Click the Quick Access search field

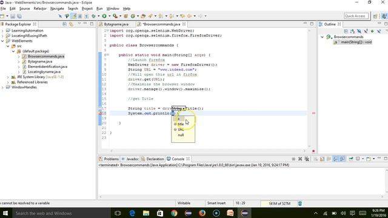tap(356, 16)
